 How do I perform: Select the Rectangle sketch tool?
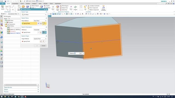[10, 7]
